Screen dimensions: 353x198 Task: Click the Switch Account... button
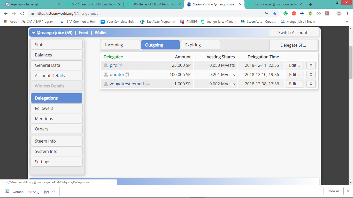pyautogui.click(x=294, y=32)
